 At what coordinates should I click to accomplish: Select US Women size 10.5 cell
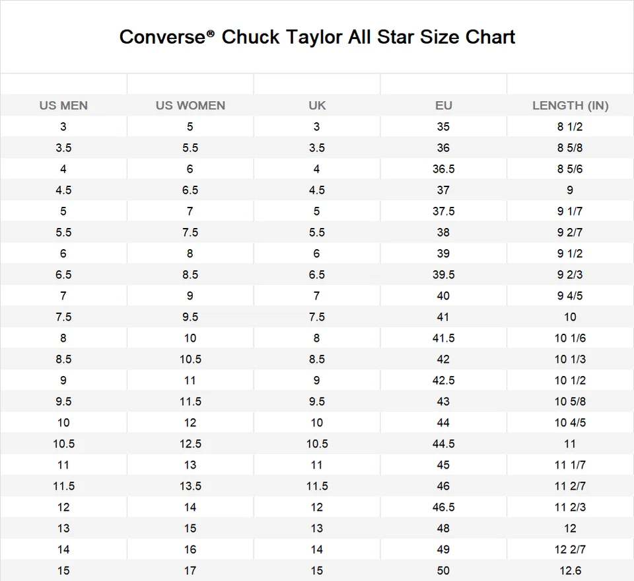coord(190,360)
